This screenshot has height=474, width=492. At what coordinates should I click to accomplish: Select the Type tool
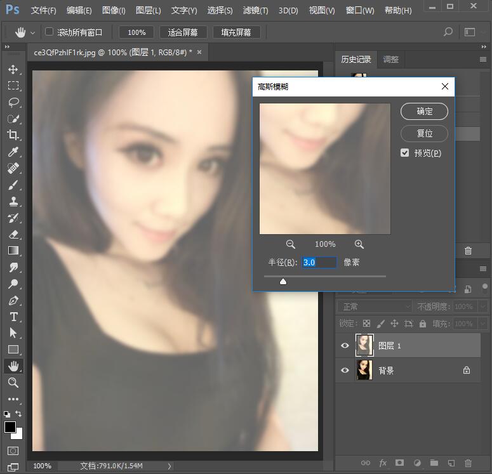(13, 317)
